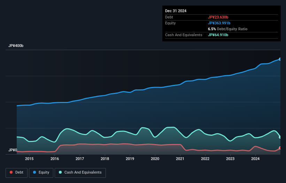Click the 2022 x-axis label
Screen dimensions: 286x183
pyautogui.click(x=205, y=159)
